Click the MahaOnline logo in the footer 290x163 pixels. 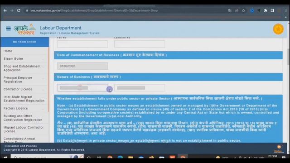(x=279, y=149)
